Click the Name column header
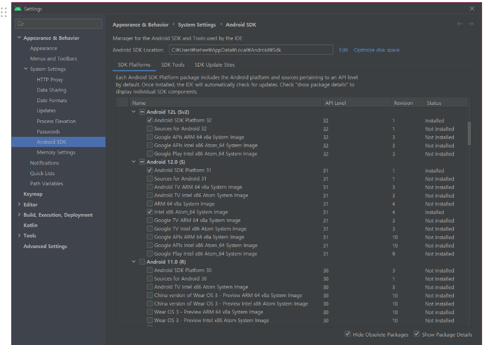This screenshot has width=489, height=345. 225,103
